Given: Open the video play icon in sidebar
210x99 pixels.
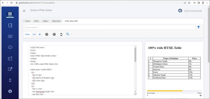Looking at the screenshot, I should (x=10, y=36).
